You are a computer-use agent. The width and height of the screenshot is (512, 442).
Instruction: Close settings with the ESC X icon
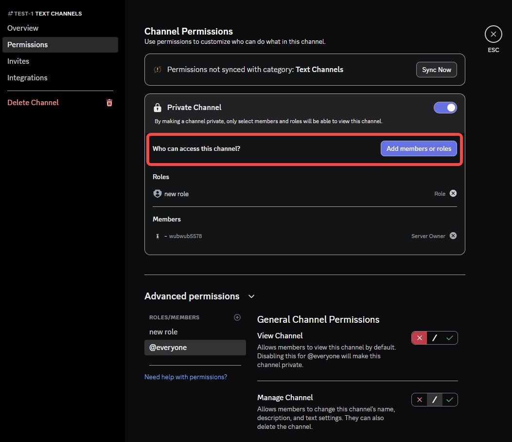point(493,34)
